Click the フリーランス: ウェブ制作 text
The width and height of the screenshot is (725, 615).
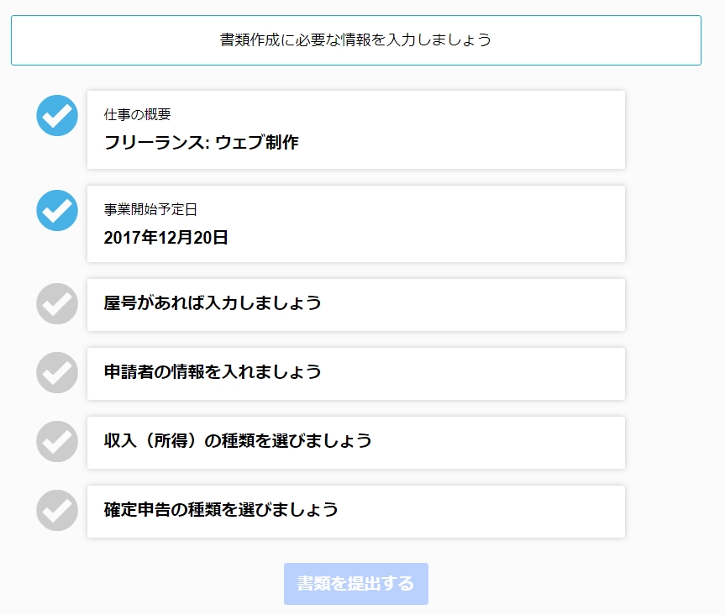tap(201, 142)
